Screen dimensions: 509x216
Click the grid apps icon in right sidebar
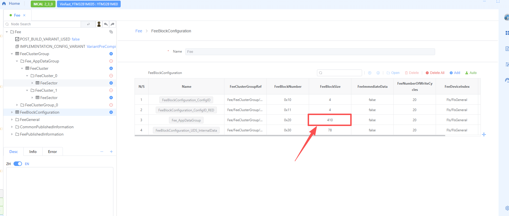pyautogui.click(x=507, y=33)
